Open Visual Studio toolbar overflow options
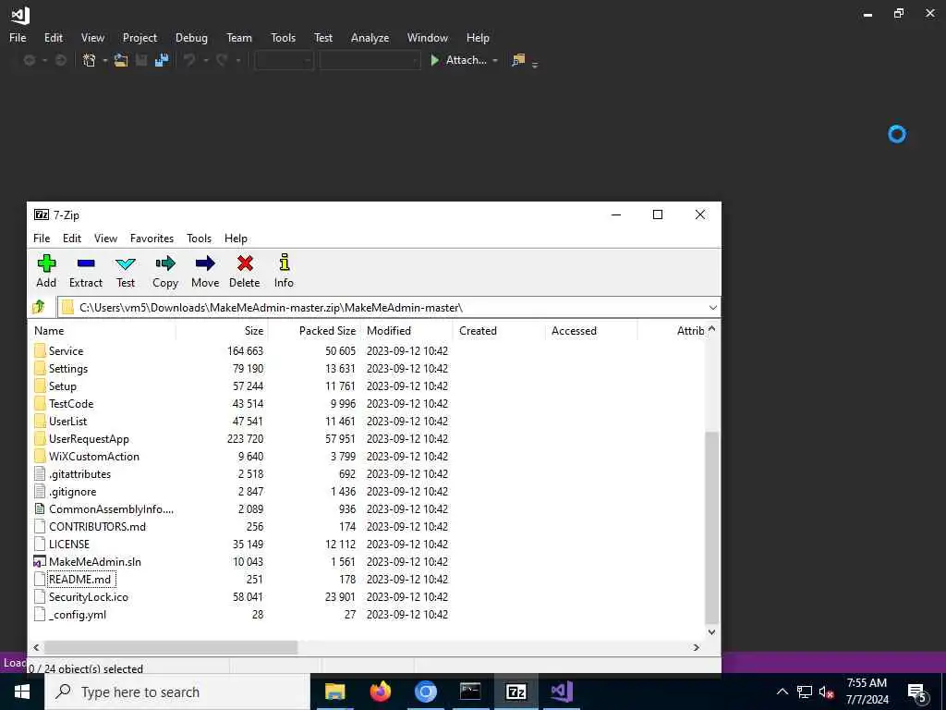 click(535, 64)
